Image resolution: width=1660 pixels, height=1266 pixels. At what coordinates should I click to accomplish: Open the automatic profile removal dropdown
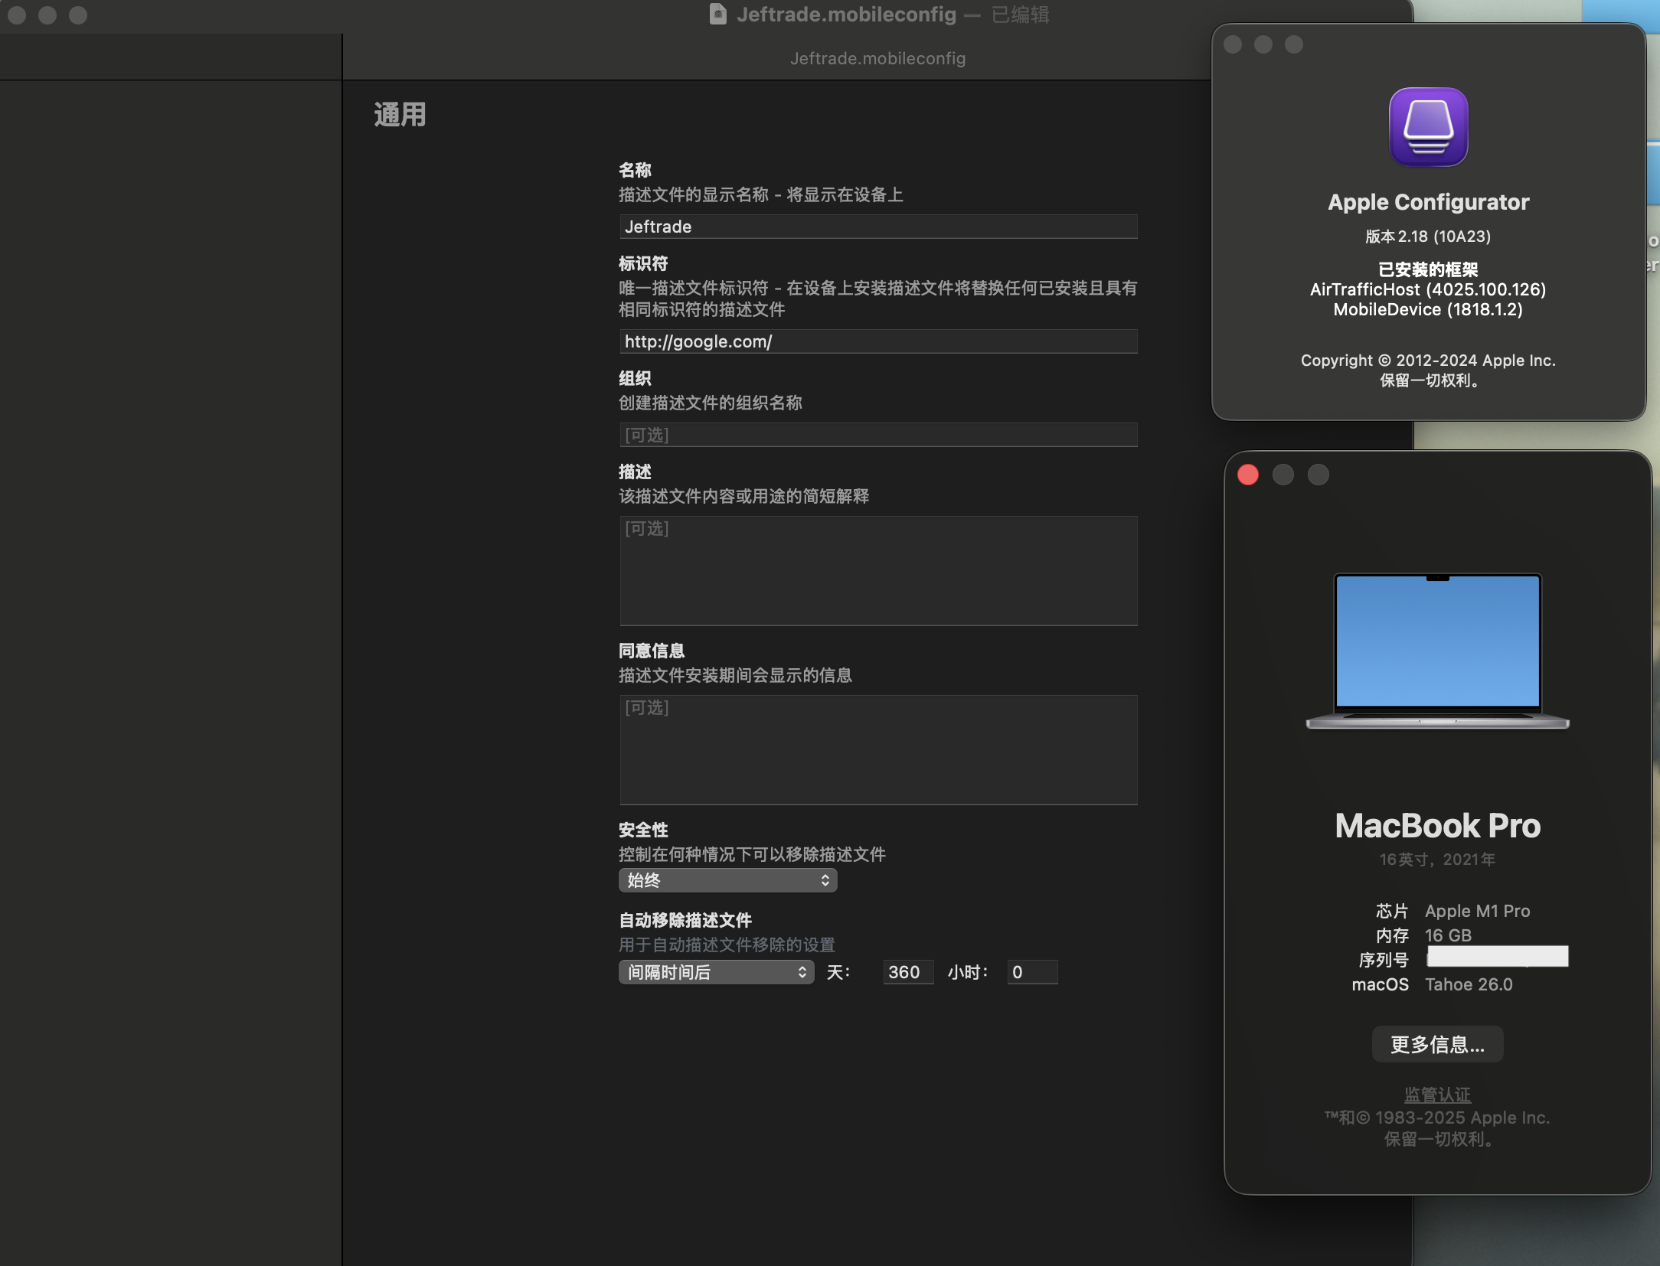pyautogui.click(x=716, y=972)
